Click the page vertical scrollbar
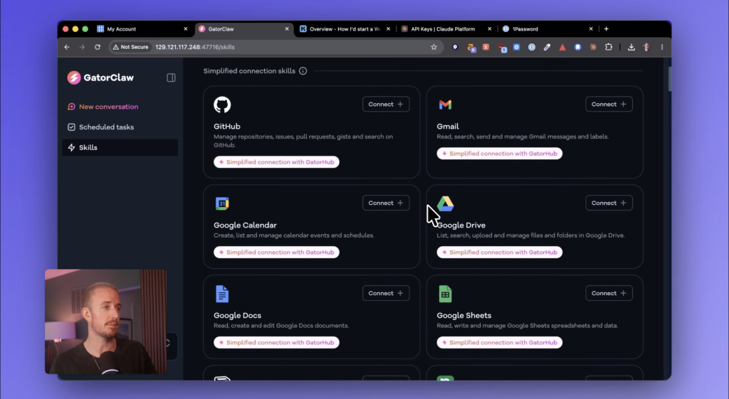This screenshot has height=399, width=729. [x=669, y=79]
